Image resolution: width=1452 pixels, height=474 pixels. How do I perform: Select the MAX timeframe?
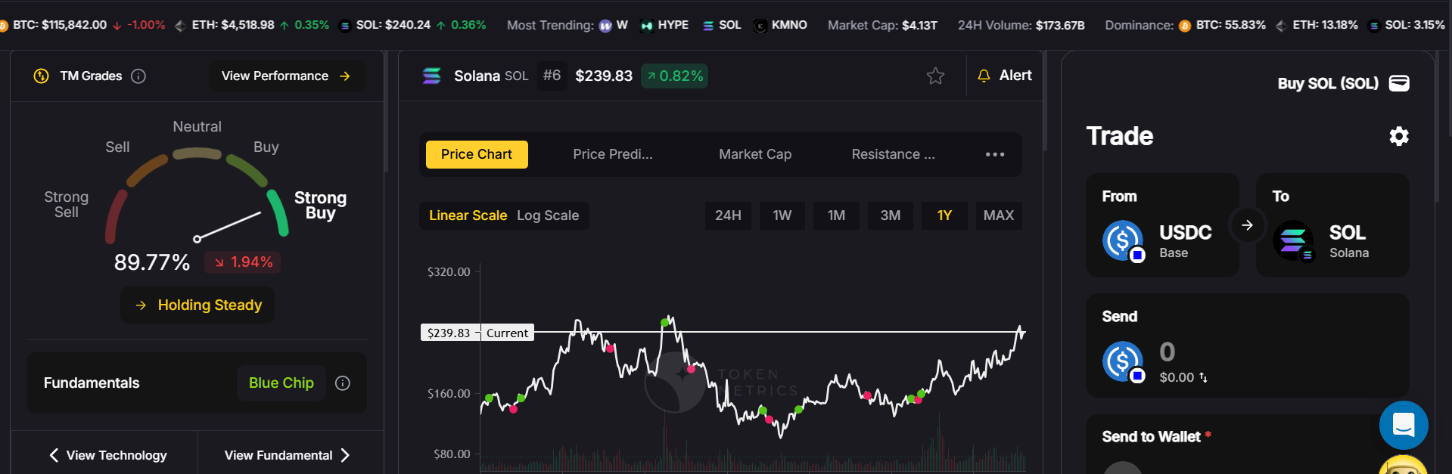coord(999,215)
